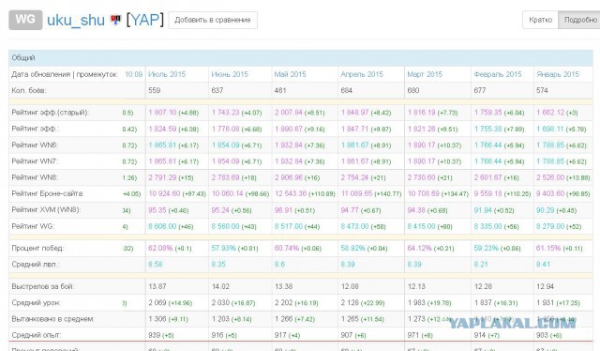
Task: Click the value 1 755.38 in February
Action: 487,129
